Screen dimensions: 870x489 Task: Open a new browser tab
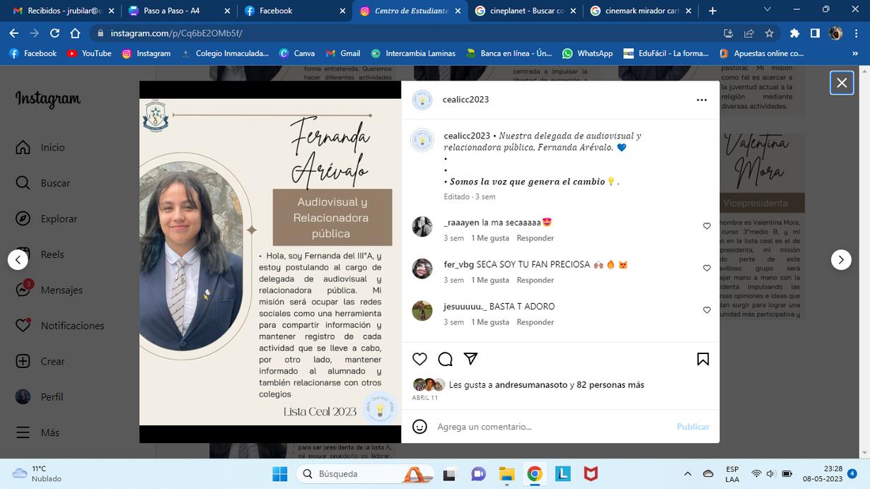click(712, 11)
